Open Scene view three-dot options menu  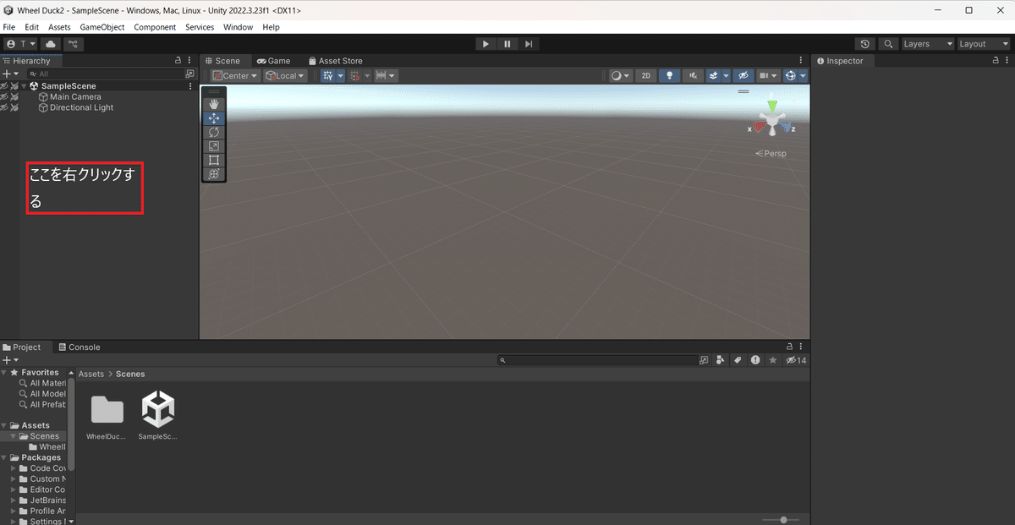[x=801, y=61]
